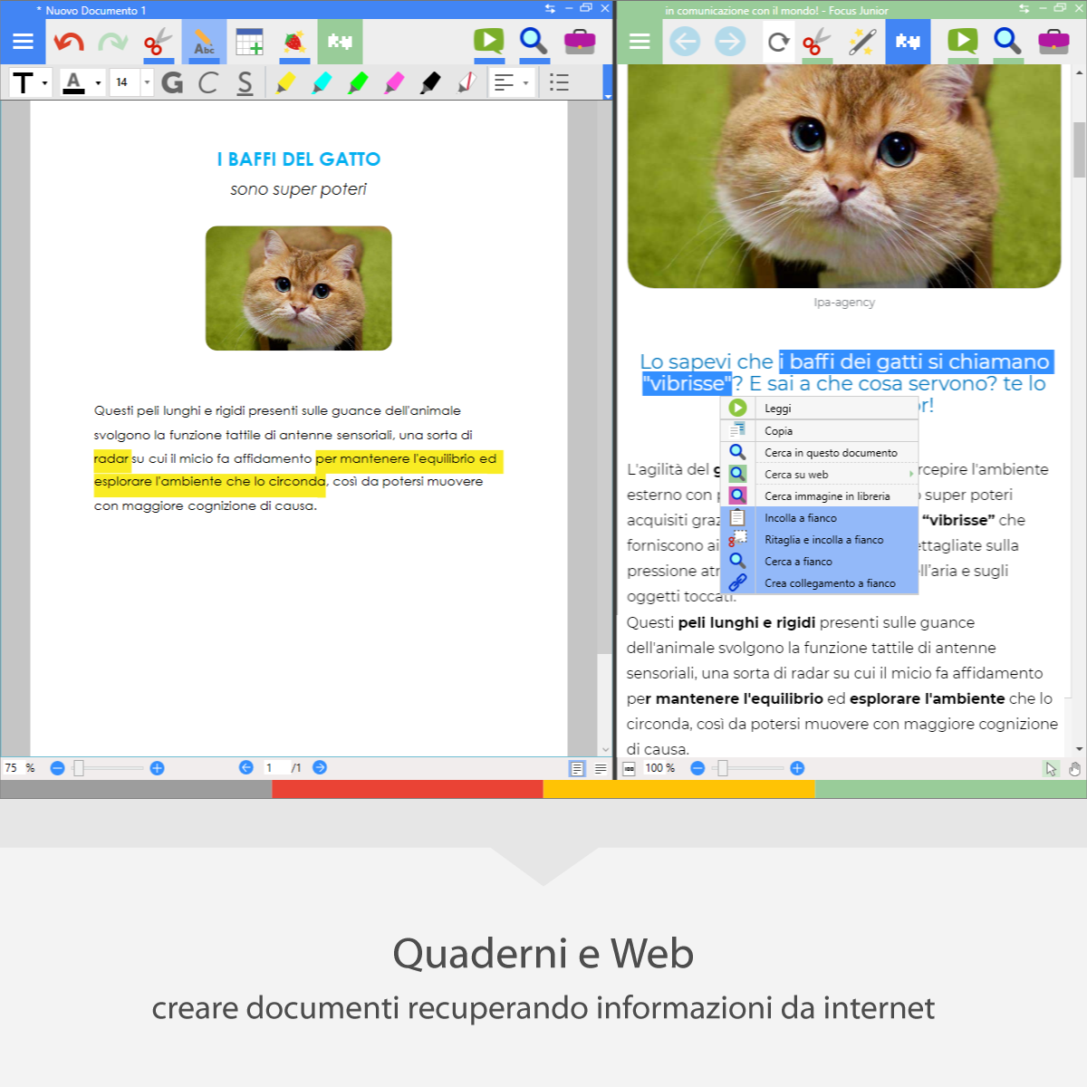Toggle underline S formatting button

click(x=245, y=82)
